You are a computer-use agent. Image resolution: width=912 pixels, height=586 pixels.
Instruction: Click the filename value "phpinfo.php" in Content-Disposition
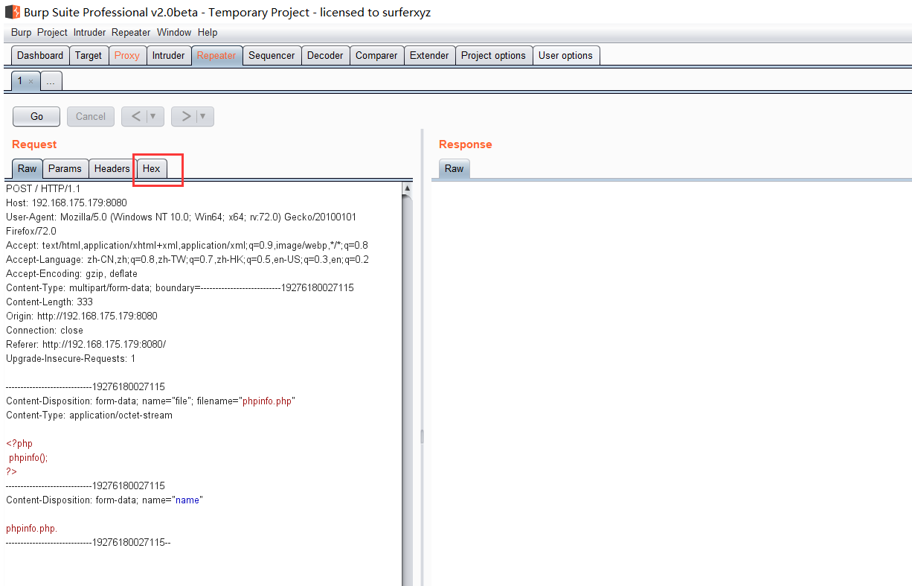pos(267,401)
